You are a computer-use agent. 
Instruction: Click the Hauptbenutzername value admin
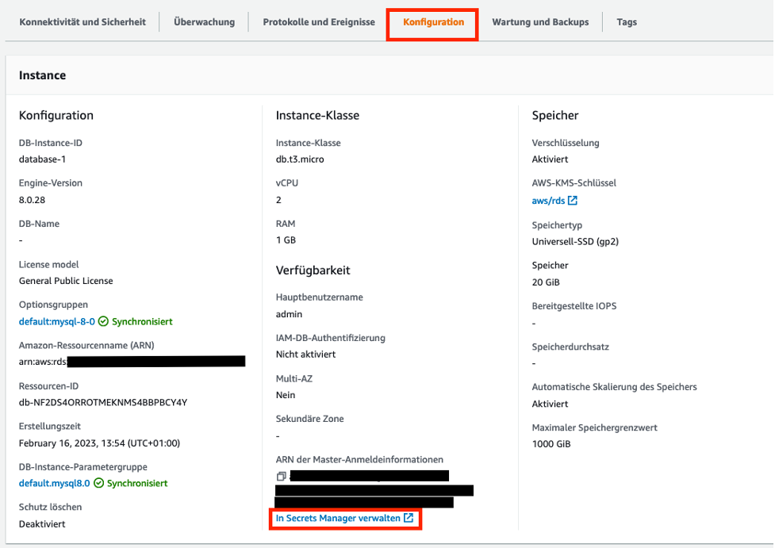click(290, 314)
